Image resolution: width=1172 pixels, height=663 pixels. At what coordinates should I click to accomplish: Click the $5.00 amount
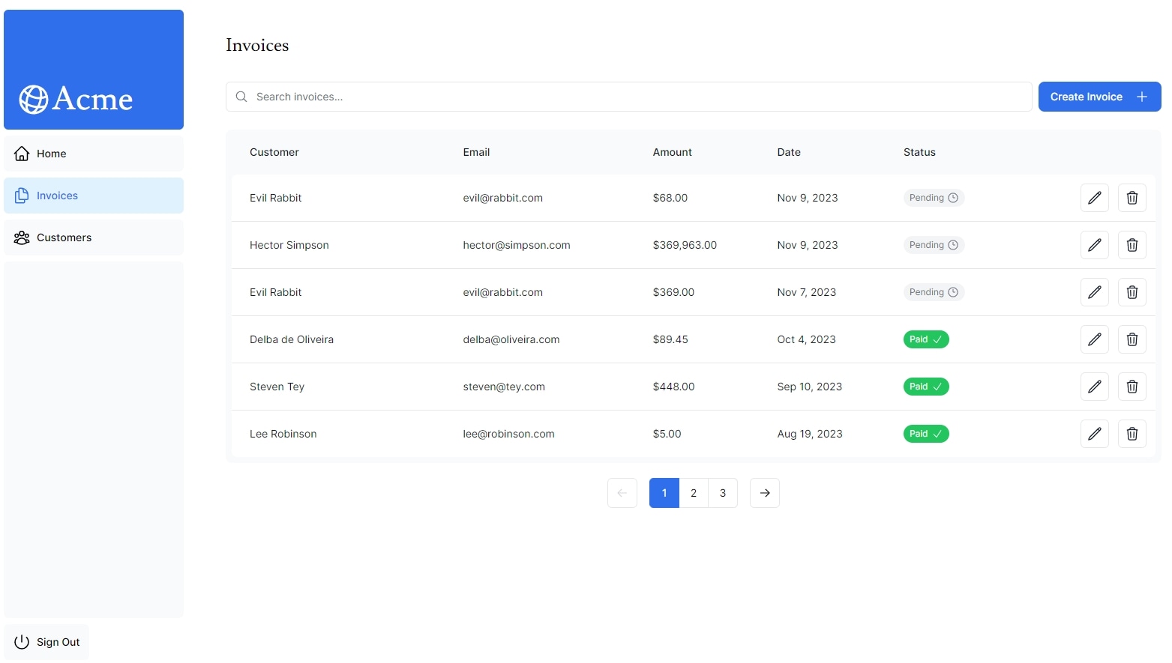[x=667, y=434]
